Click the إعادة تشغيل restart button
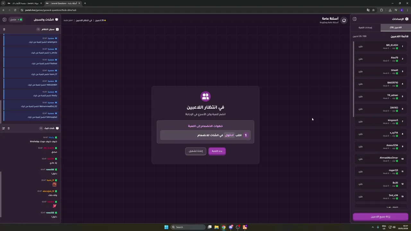Screen dimensions: 411x231 pyautogui.click(x=196, y=151)
